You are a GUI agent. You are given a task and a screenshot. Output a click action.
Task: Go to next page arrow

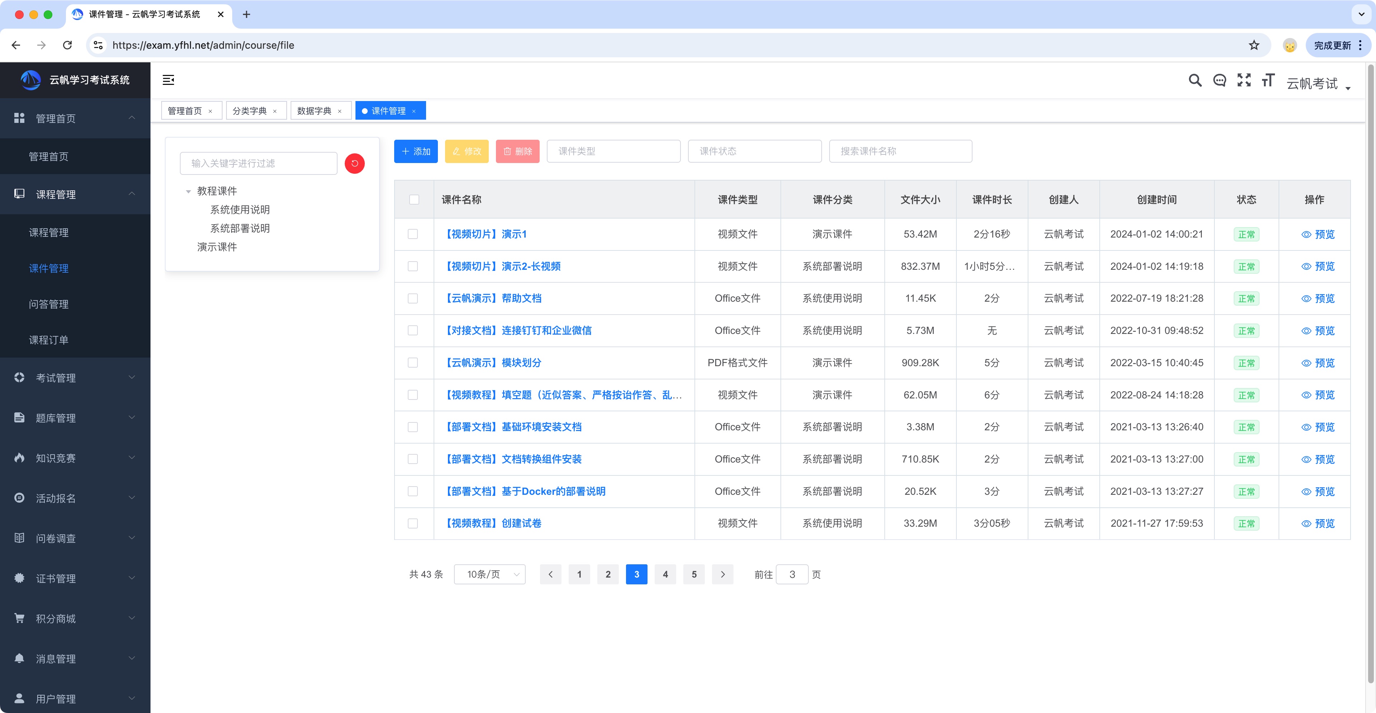tap(722, 574)
